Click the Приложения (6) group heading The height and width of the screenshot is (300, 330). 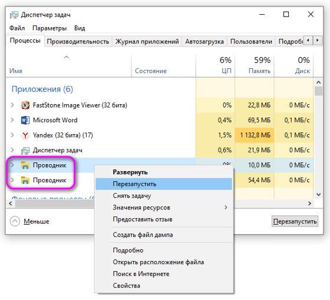pos(42,89)
